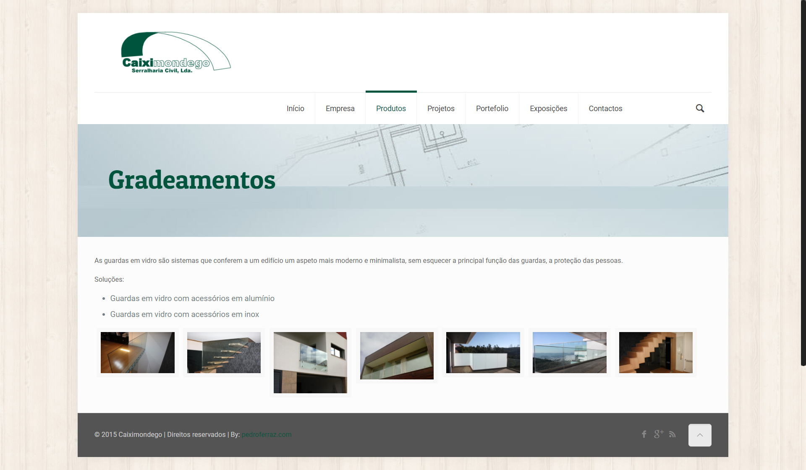Follow the pedroferraz.com footer link

pyautogui.click(x=266, y=435)
